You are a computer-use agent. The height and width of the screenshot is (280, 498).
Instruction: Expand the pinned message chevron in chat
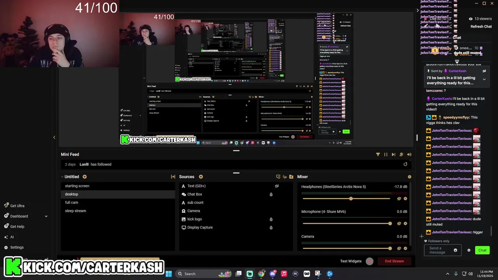click(484, 79)
